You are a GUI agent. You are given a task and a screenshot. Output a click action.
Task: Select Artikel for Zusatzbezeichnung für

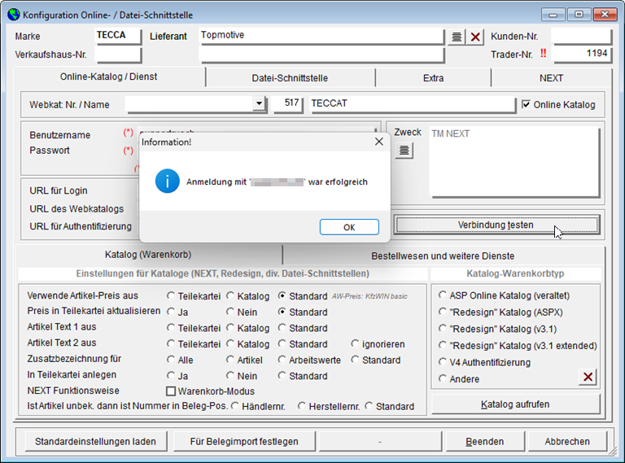[x=230, y=360]
